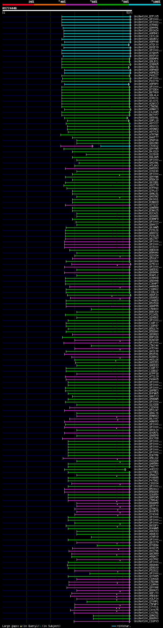The width and height of the screenshot is (163, 628).
Task: Select the UniRef100_C1GPV3 hit label
Action: 146,621
